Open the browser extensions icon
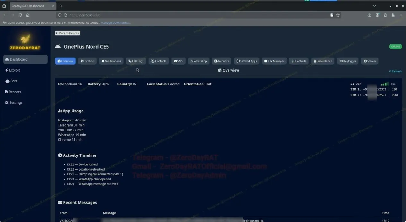Screen dimensions: 406x222 pyautogui.click(x=385, y=15)
